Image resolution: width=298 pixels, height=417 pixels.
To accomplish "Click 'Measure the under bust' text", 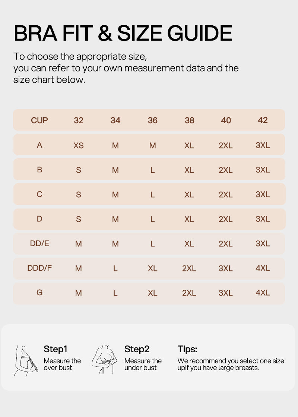I will 143,365.
